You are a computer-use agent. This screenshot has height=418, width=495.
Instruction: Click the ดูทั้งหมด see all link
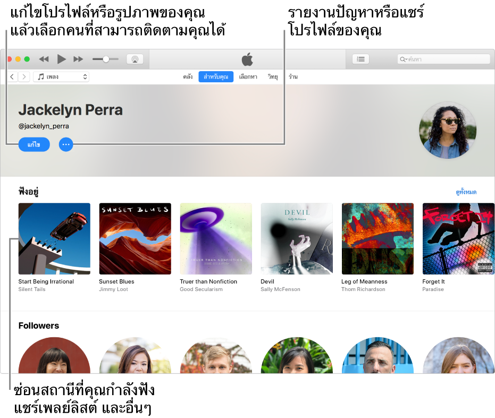pos(466,192)
